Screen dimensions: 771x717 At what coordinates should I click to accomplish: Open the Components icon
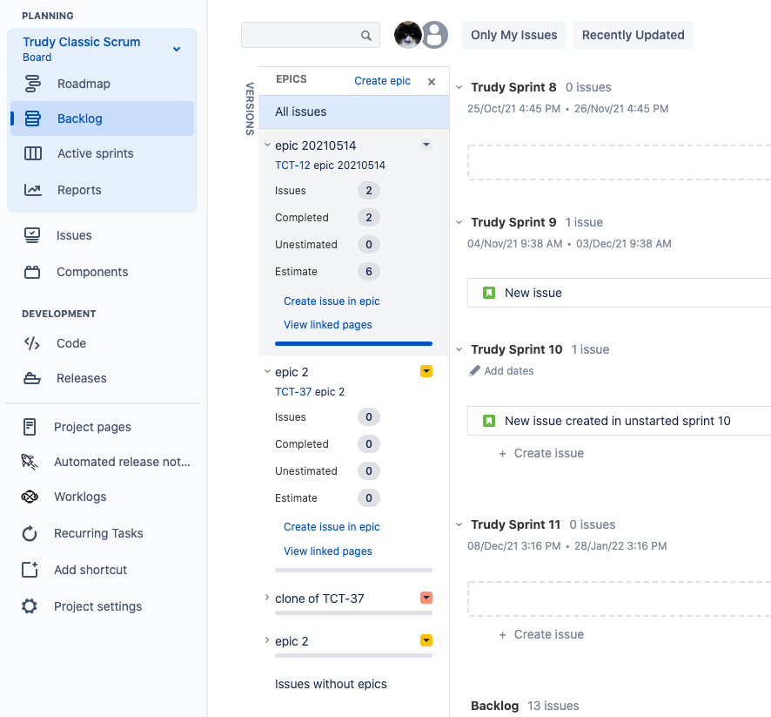click(32, 272)
